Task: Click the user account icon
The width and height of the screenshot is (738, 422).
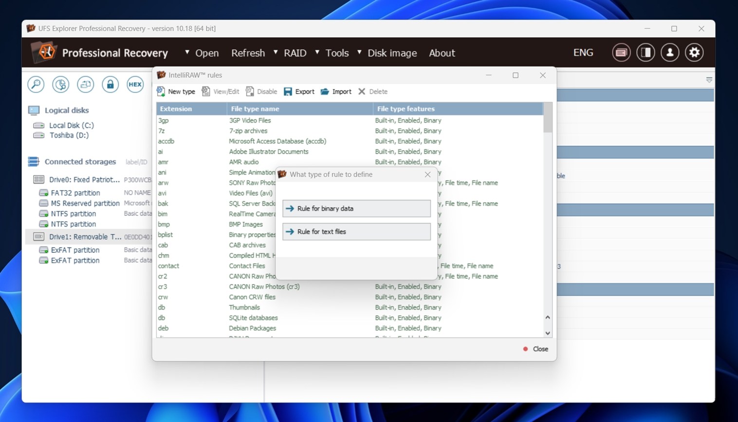Action: (670, 53)
